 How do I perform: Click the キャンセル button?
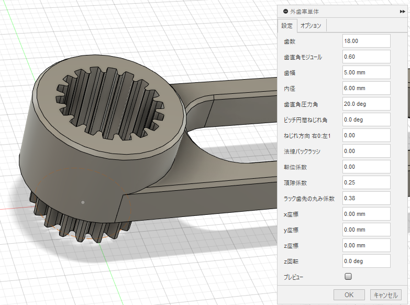click(x=386, y=295)
